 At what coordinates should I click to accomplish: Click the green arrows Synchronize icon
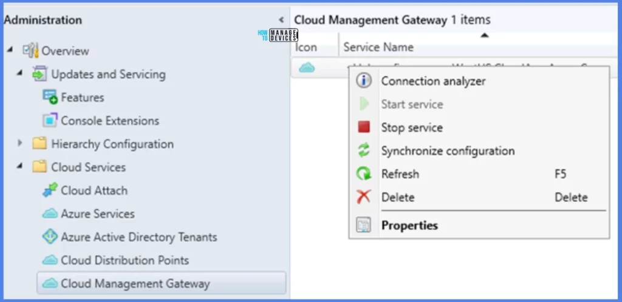[x=363, y=150]
